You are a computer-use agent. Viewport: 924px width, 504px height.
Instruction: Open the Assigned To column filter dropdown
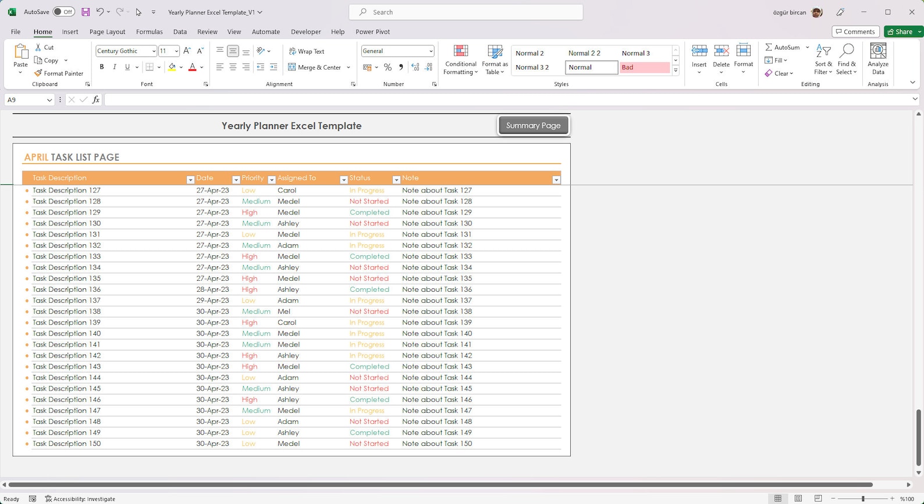(x=344, y=180)
